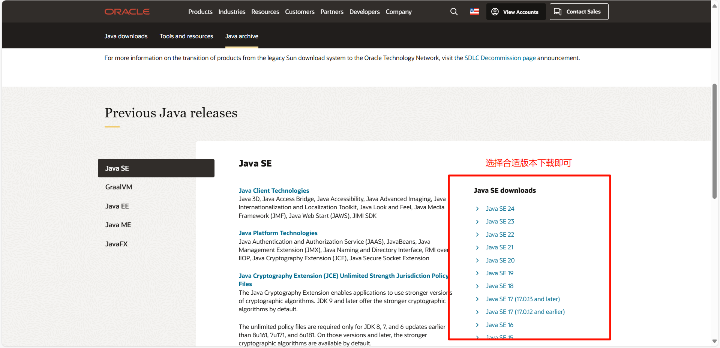The width and height of the screenshot is (720, 348).
Task: Open the Java SE 20 link
Action: point(500,260)
